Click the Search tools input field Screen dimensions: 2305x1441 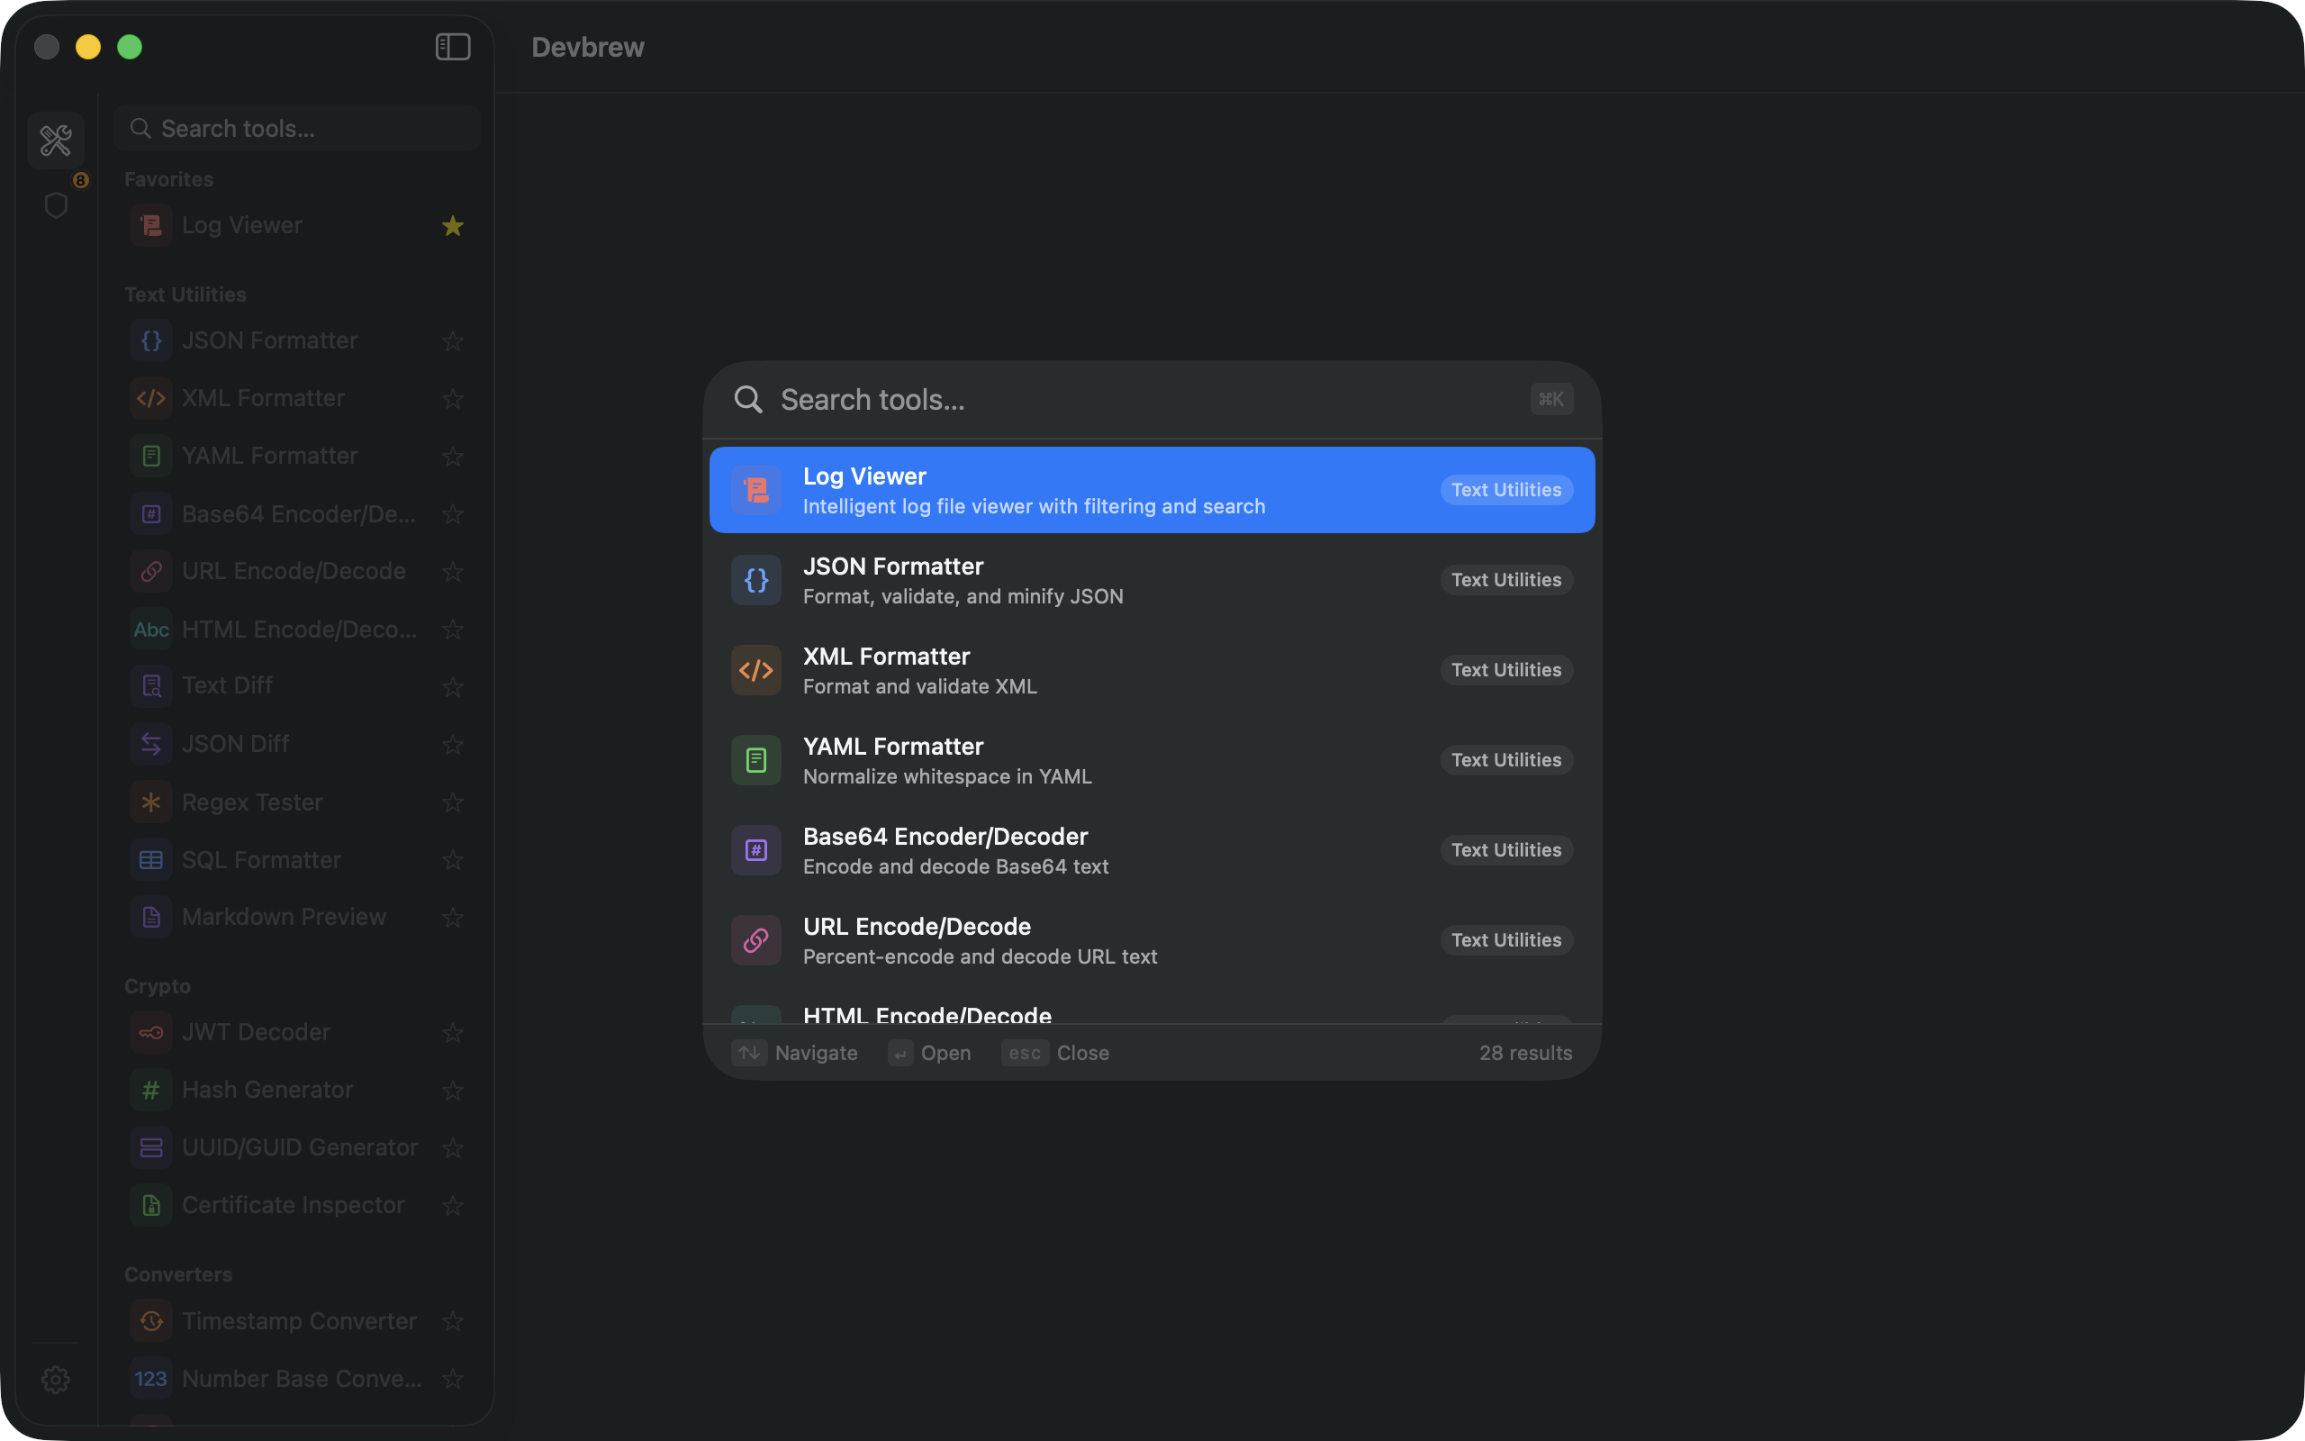pos(1048,399)
